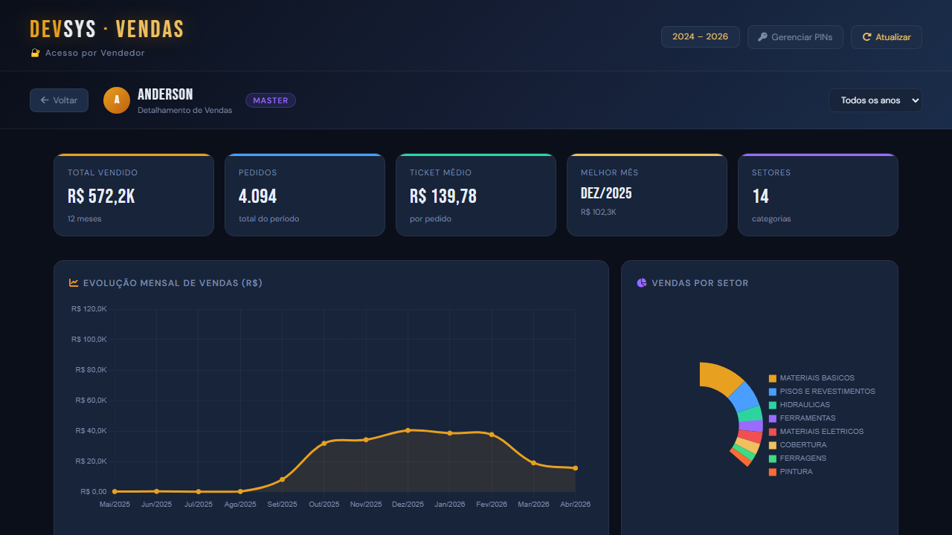Click the lock icon beside Acesso por Vendedor
The width and height of the screenshot is (952, 535).
(35, 53)
